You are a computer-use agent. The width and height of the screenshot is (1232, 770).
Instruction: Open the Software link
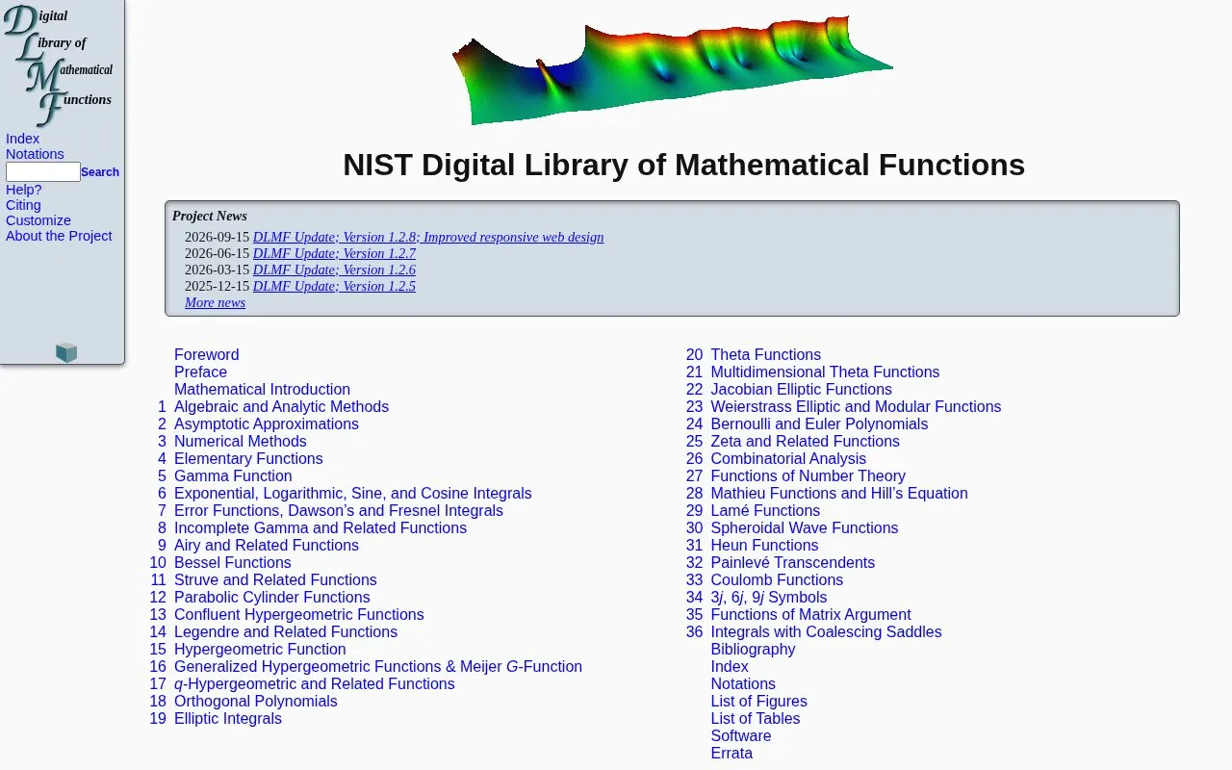(740, 735)
